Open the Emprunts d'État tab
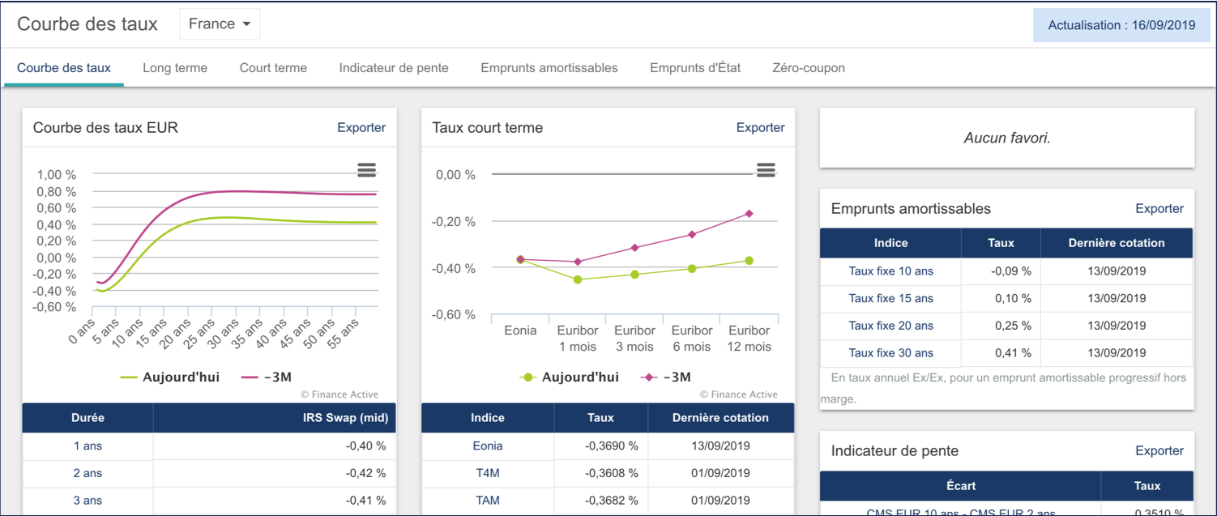This screenshot has height=516, width=1217. tap(694, 68)
